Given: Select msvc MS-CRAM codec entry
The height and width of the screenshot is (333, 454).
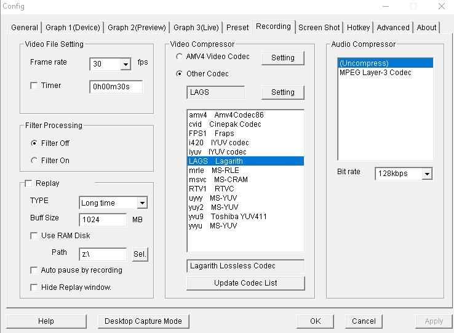Looking at the screenshot, I should coord(245,180).
